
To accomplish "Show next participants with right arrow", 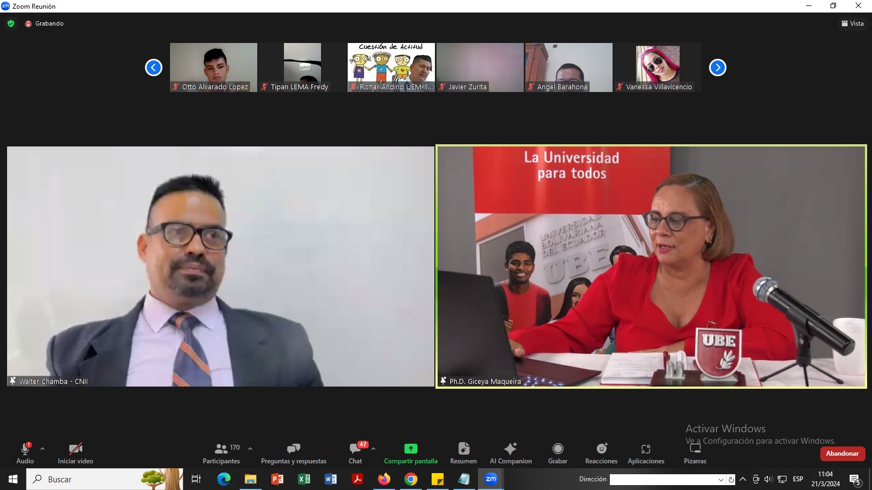I will [x=717, y=68].
